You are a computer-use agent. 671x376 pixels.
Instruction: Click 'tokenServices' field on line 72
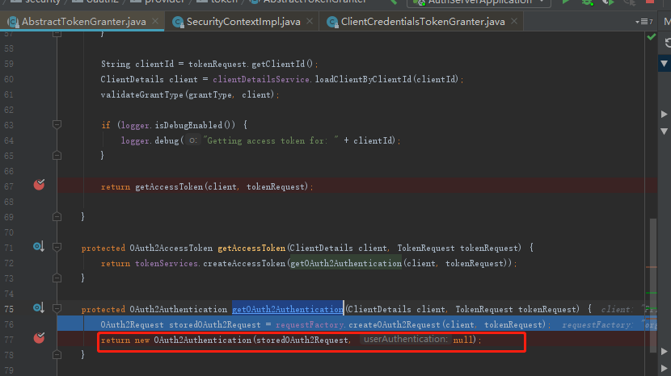coord(167,263)
